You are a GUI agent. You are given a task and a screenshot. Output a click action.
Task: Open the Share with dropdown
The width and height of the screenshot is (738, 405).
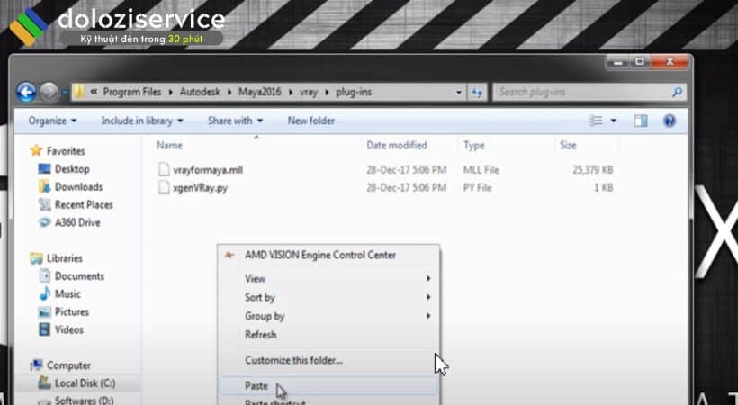pyautogui.click(x=235, y=121)
